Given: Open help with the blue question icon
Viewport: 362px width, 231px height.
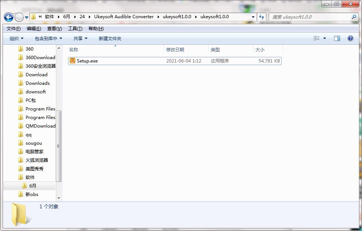Looking at the screenshot, I should [350, 38].
